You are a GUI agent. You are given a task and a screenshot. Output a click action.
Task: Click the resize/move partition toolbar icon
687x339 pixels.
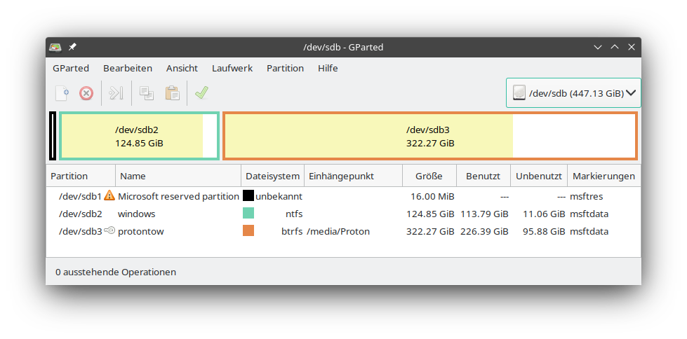coord(117,92)
